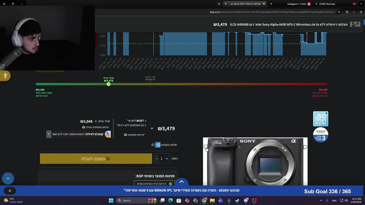Add the camera to cart (הוספה לעגלה)

point(96,159)
